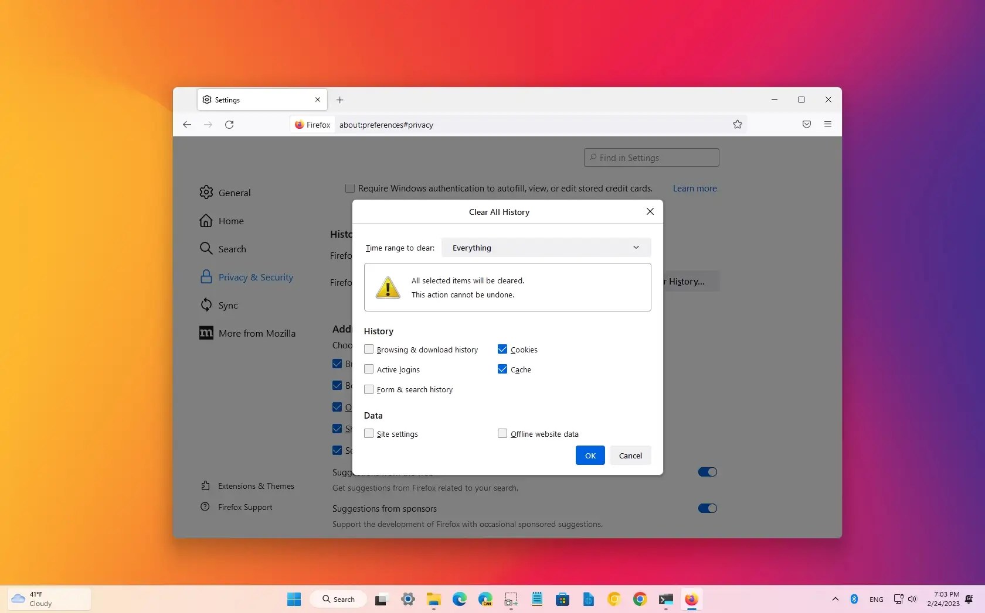Uncheck the Cookies option

click(x=503, y=349)
